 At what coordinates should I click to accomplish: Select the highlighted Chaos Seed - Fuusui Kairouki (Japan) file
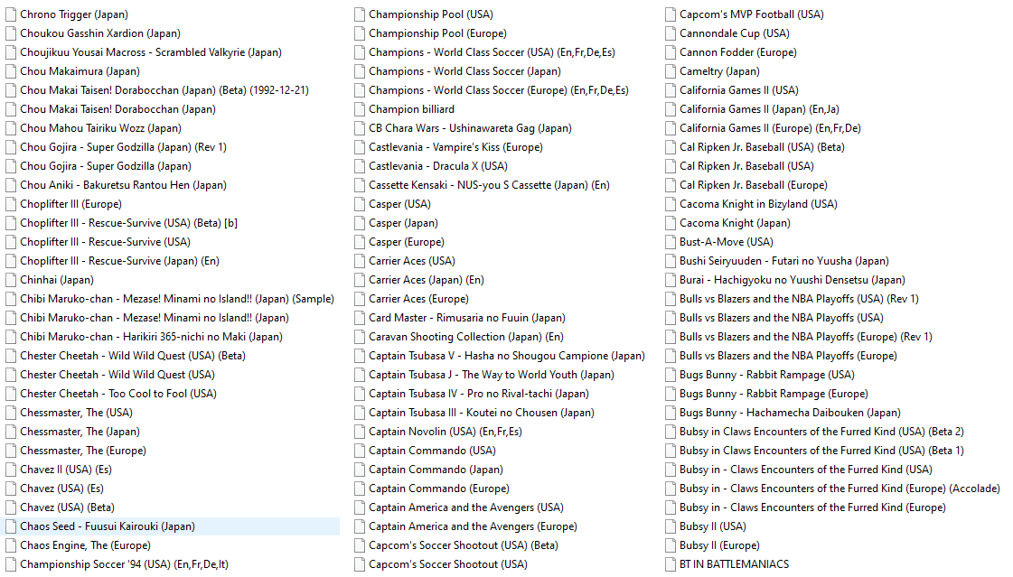(171, 526)
